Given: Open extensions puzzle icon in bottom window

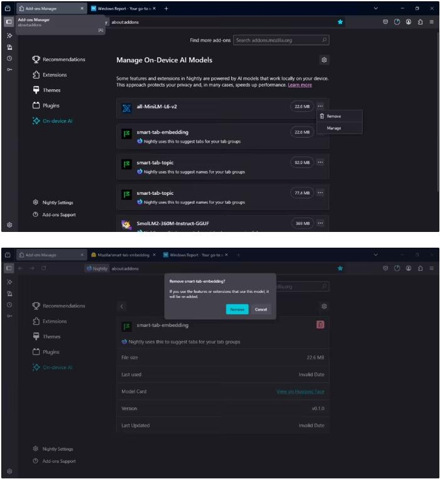Looking at the screenshot, I should pos(420,268).
